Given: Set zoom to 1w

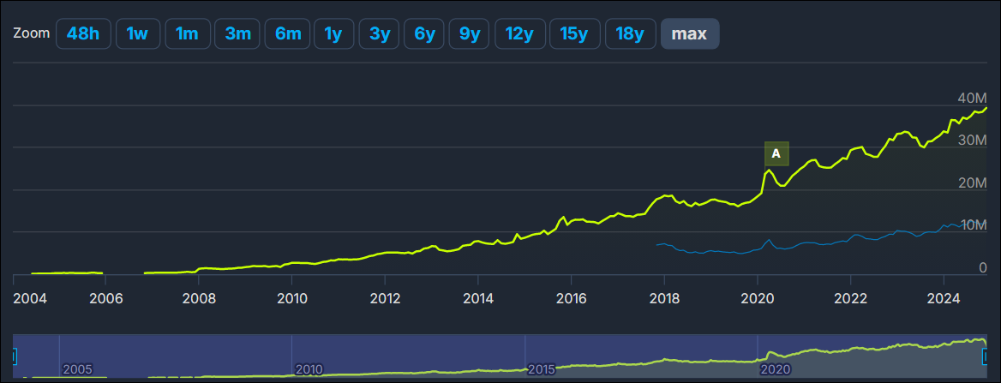Looking at the screenshot, I should (137, 34).
